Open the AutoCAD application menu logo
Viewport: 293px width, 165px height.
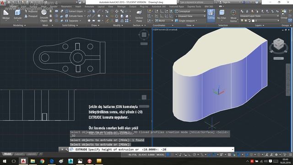2,2
